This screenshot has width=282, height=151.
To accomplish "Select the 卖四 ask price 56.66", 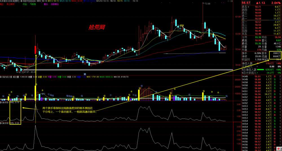I will (258, 10).
